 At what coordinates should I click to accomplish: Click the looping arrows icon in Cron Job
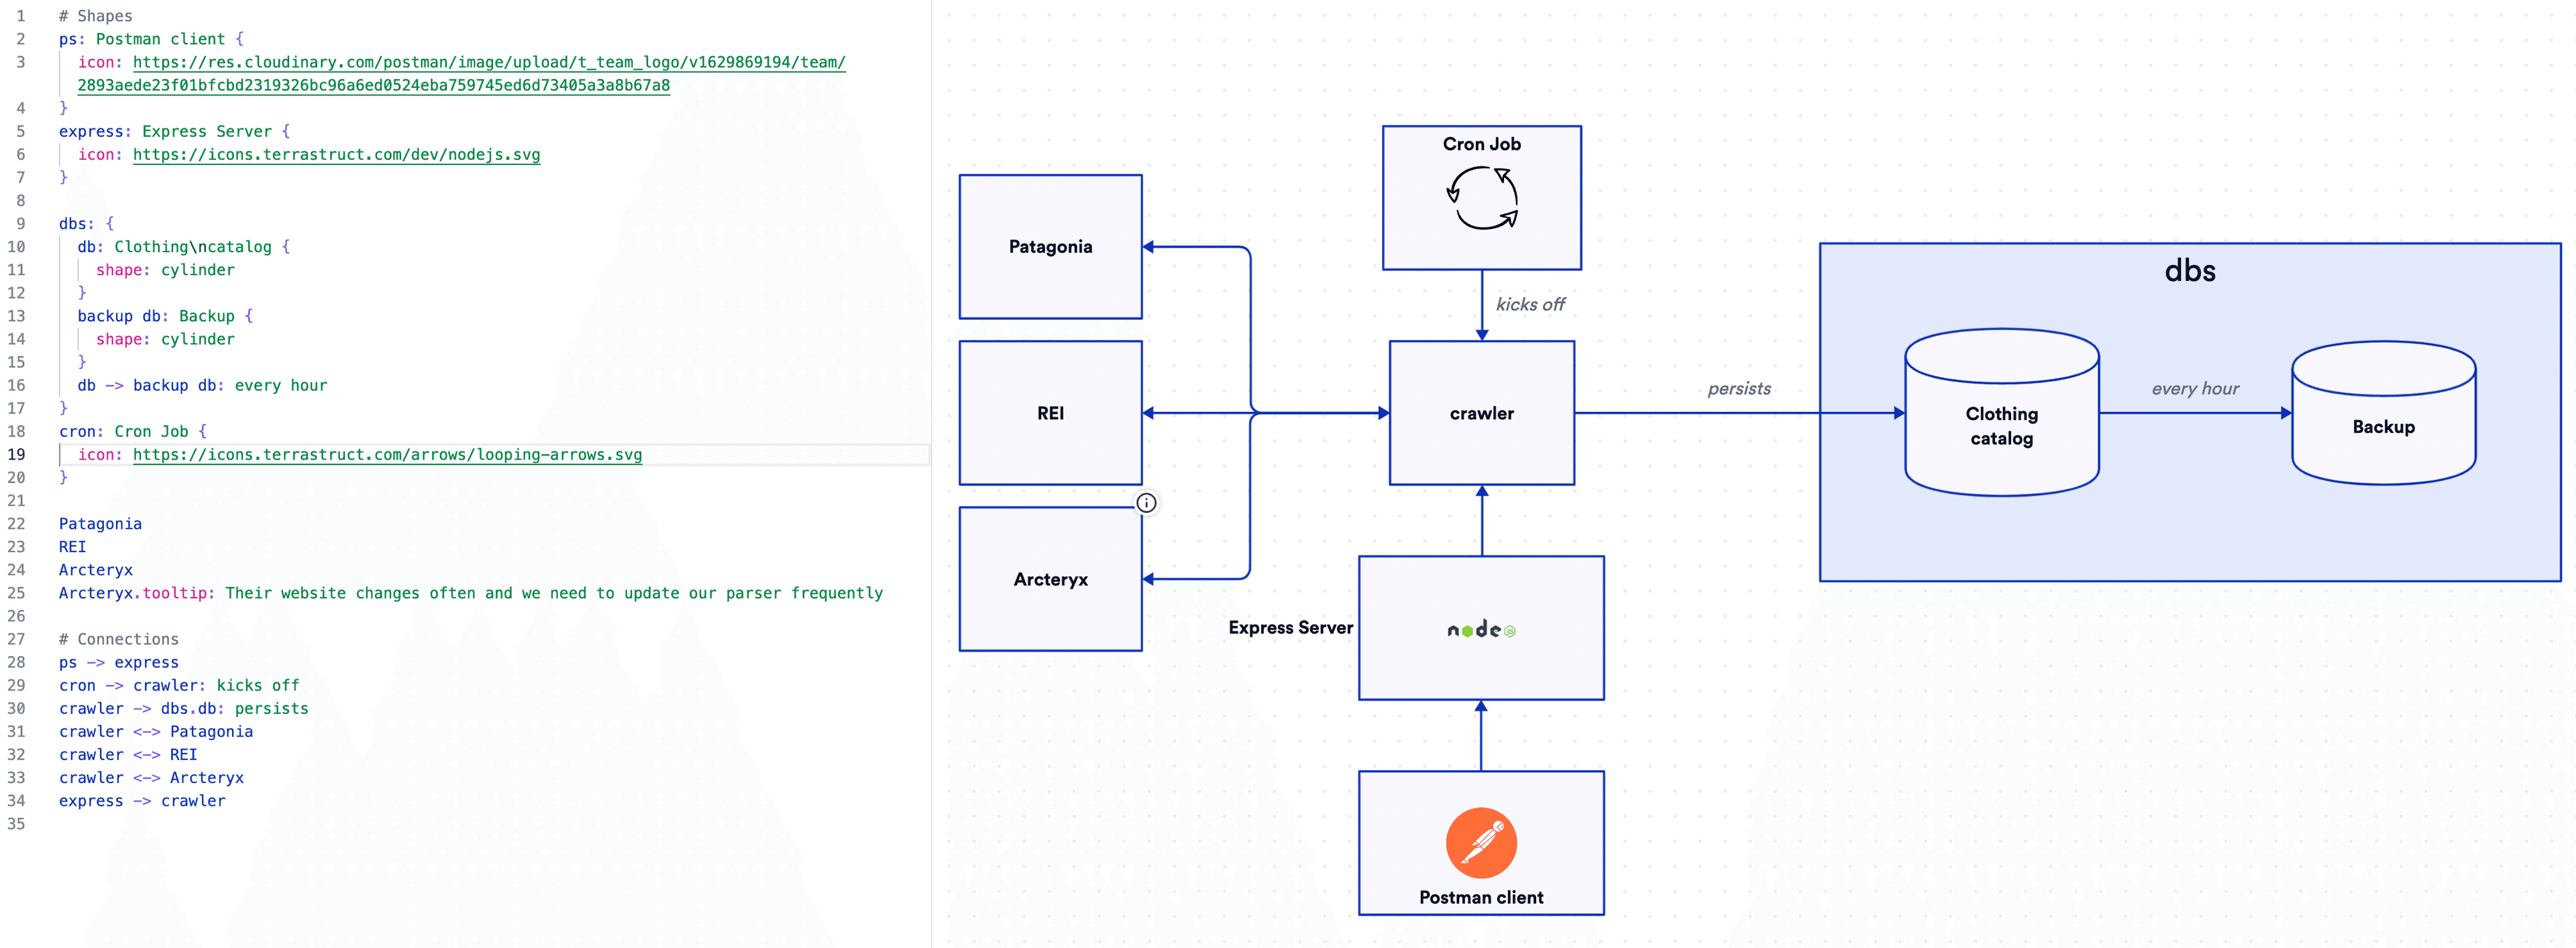[1482, 198]
